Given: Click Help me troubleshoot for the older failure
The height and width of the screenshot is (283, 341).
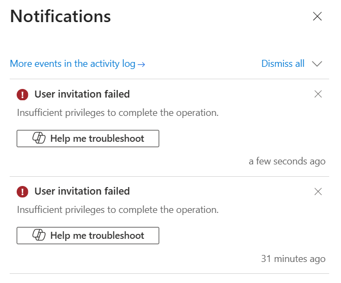Looking at the screenshot, I should (x=88, y=236).
